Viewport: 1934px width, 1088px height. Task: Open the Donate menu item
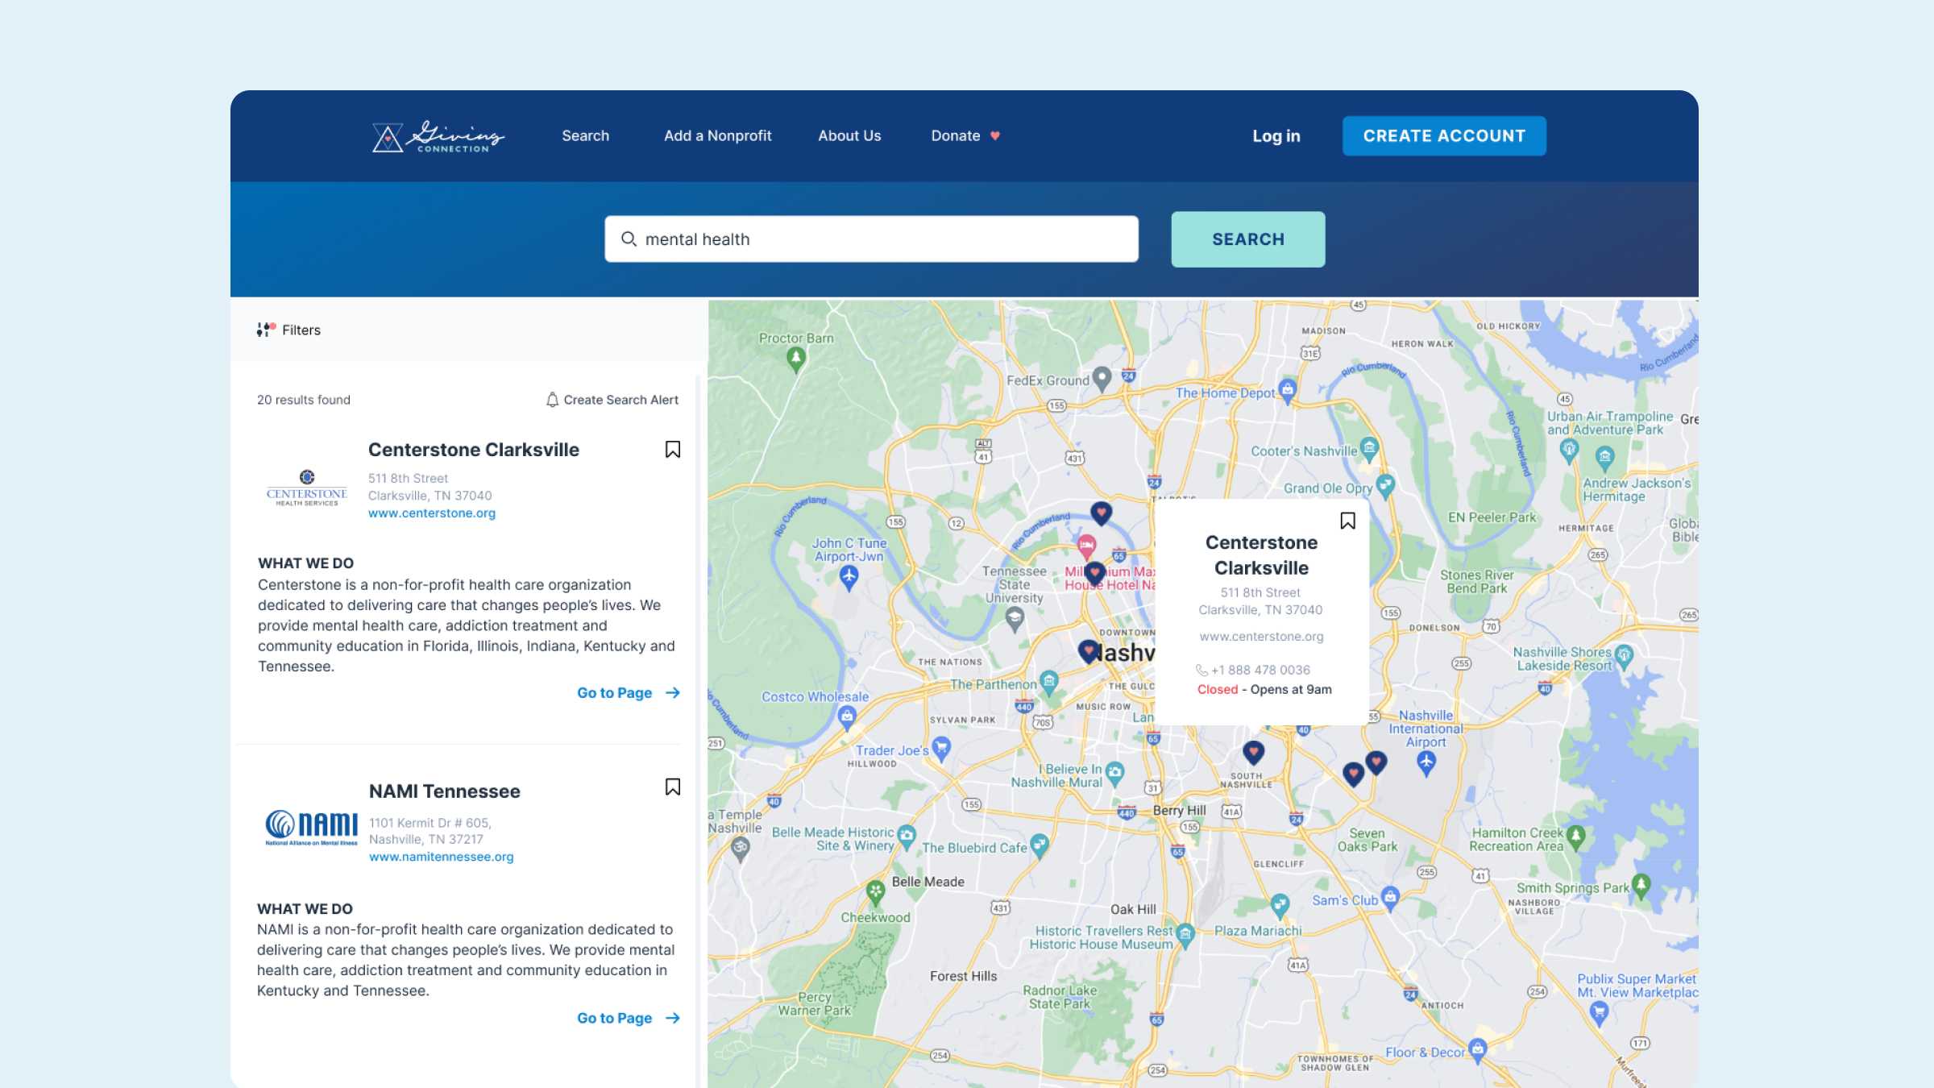pyautogui.click(x=965, y=136)
